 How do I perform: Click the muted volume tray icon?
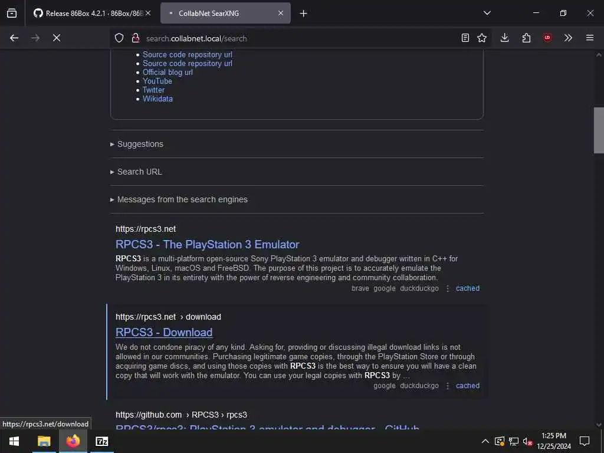pyautogui.click(x=527, y=441)
